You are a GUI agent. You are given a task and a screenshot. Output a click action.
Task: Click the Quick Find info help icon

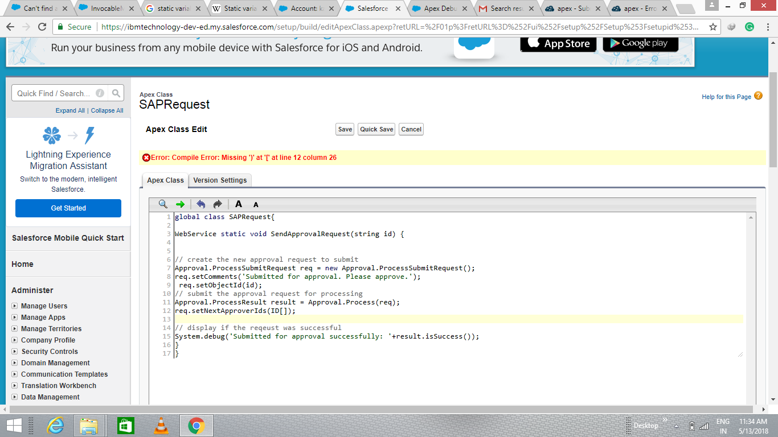100,93
